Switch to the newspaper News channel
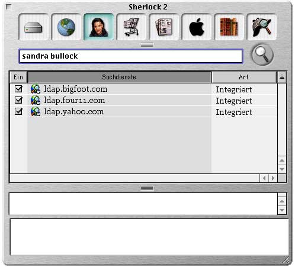Screen dimensions: 295x267 [x=164, y=27]
